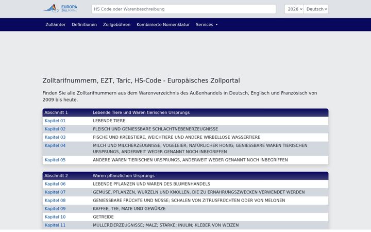Viewport: 371px width, 232px height.
Task: Open the Kapitel 09 link
Action: click(x=55, y=209)
